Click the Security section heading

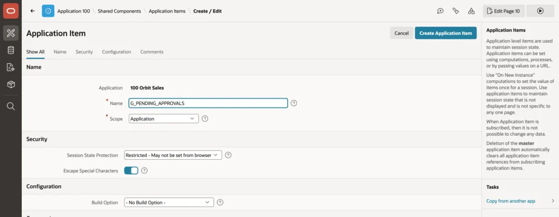pyautogui.click(x=37, y=139)
